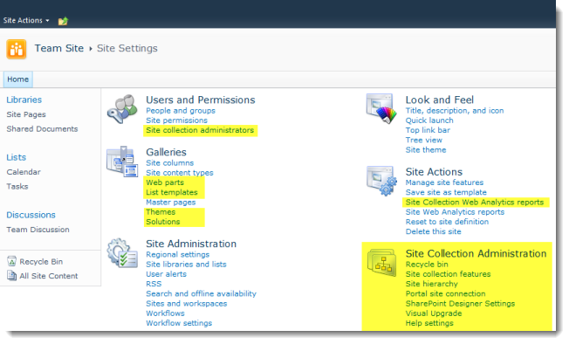Open Site Pages library

(26, 114)
